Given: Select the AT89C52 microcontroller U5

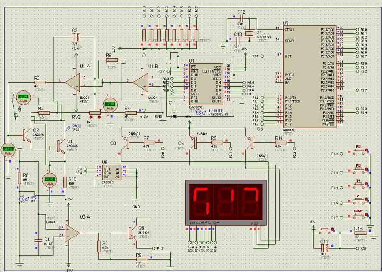Looking at the screenshot, I should point(309,77).
